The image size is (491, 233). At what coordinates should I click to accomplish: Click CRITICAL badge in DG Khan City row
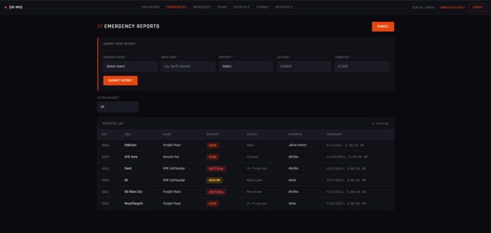216,192
